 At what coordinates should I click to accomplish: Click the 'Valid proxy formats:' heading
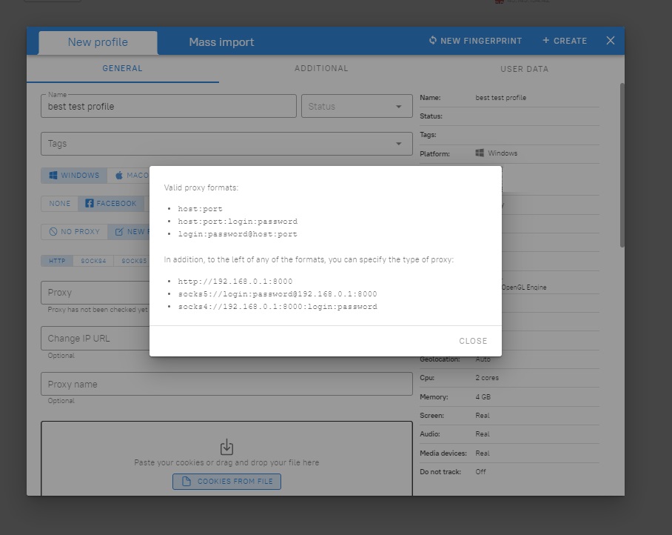pyautogui.click(x=201, y=187)
